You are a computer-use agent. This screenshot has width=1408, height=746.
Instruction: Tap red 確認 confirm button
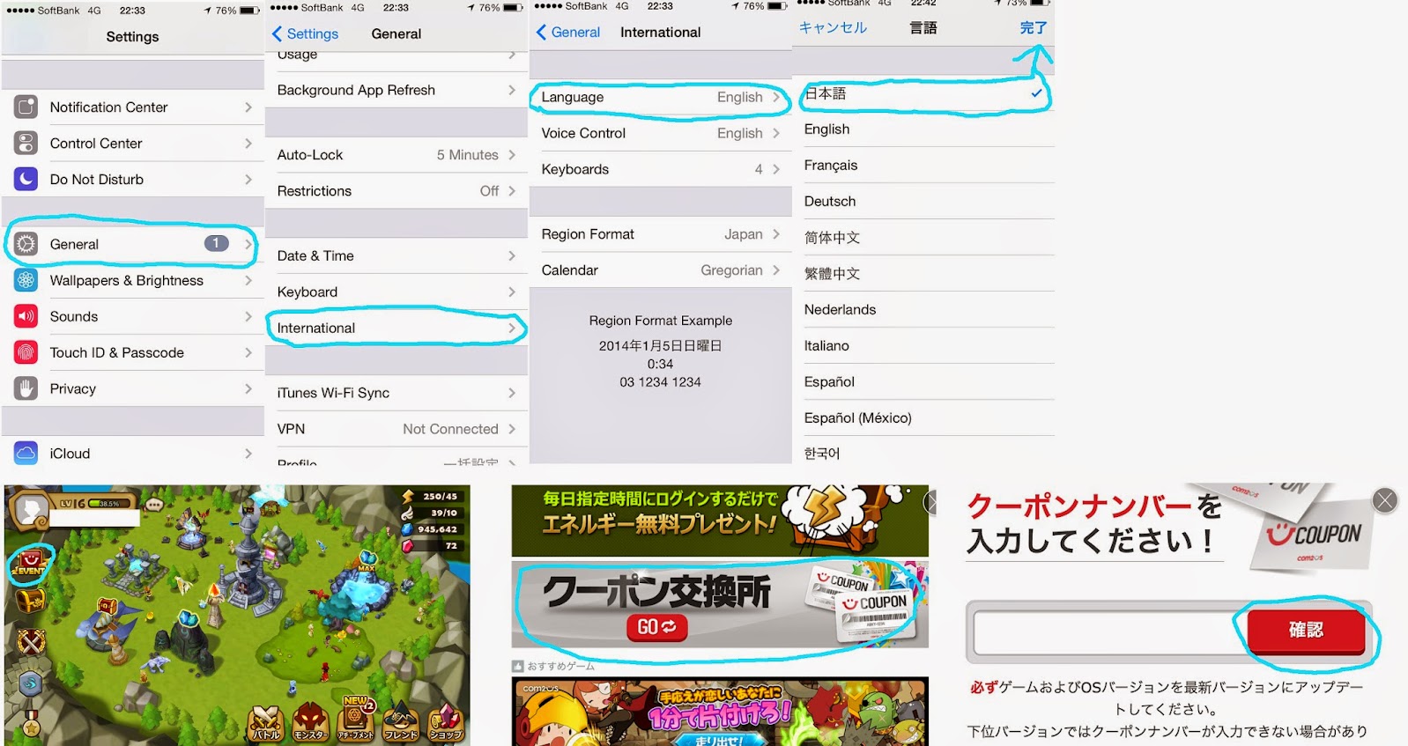1306,630
